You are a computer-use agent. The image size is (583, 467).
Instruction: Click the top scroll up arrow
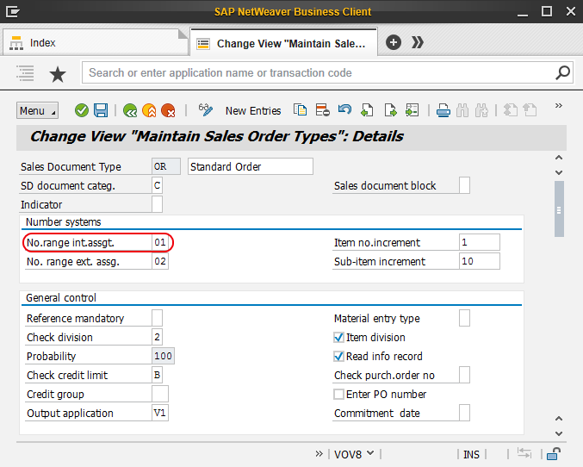[559, 158]
